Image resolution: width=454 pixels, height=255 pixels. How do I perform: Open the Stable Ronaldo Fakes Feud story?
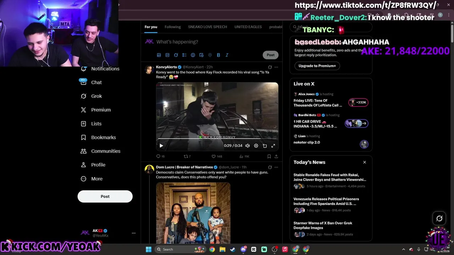tap(331, 181)
